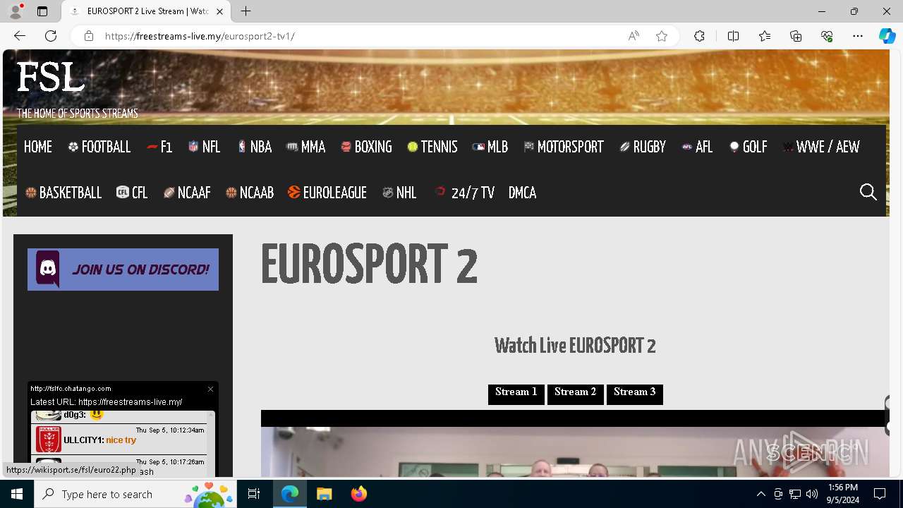903x508 pixels.
Task: Open RUGBY streams section
Action: (x=643, y=147)
